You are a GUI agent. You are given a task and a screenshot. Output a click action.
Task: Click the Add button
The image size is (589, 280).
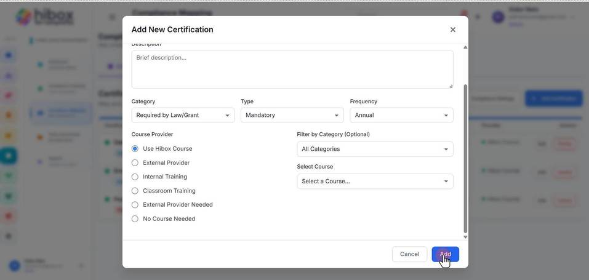[x=445, y=254]
